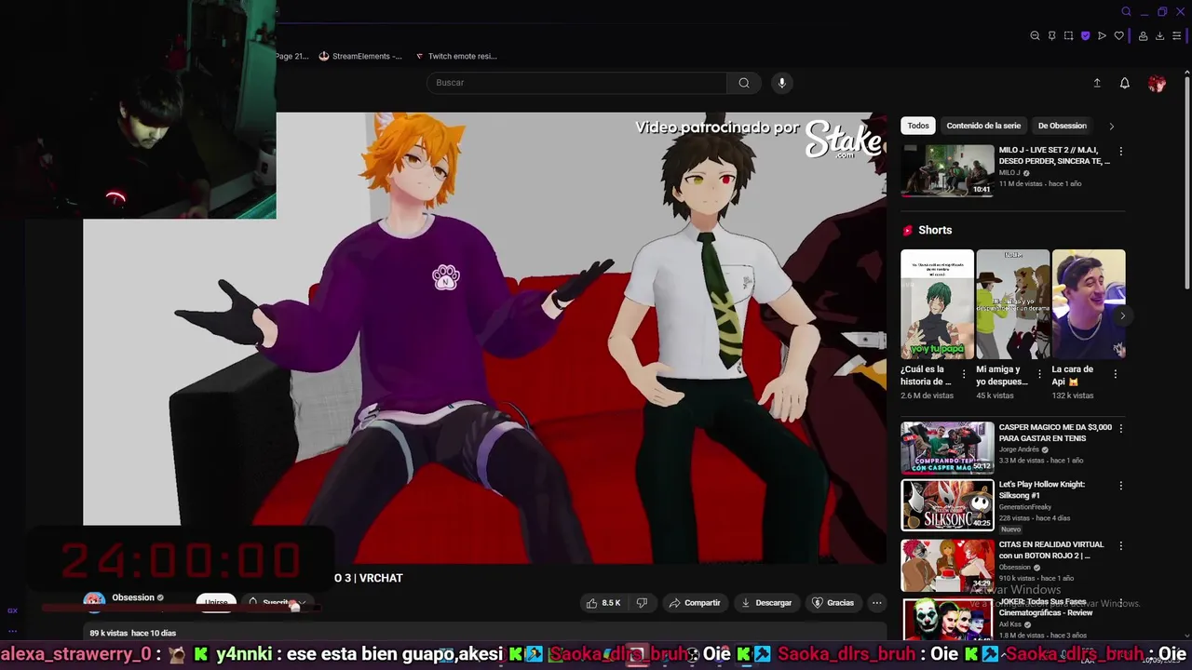Open the StreamElements bookmark
1192x670 pixels.
point(360,56)
